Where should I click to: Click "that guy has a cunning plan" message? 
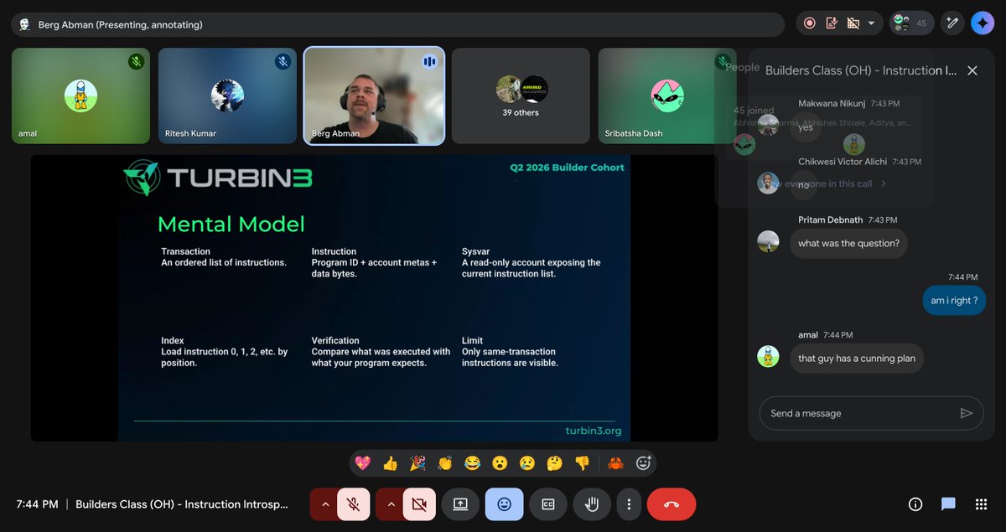click(856, 359)
